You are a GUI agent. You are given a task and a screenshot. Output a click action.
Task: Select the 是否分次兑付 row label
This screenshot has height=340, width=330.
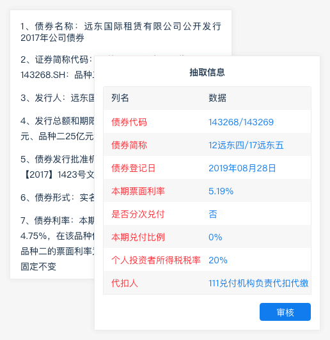click(138, 214)
